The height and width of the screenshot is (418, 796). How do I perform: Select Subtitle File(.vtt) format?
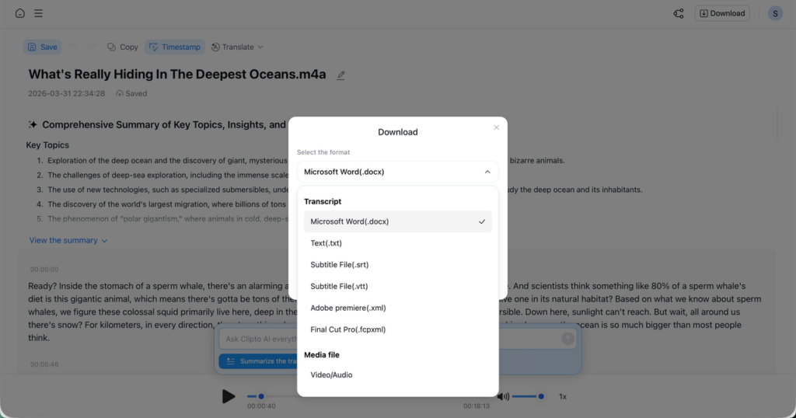pos(397,286)
